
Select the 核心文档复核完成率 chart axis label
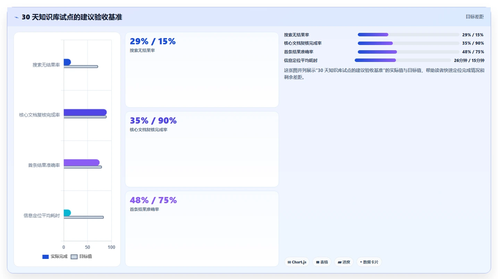coord(40,115)
